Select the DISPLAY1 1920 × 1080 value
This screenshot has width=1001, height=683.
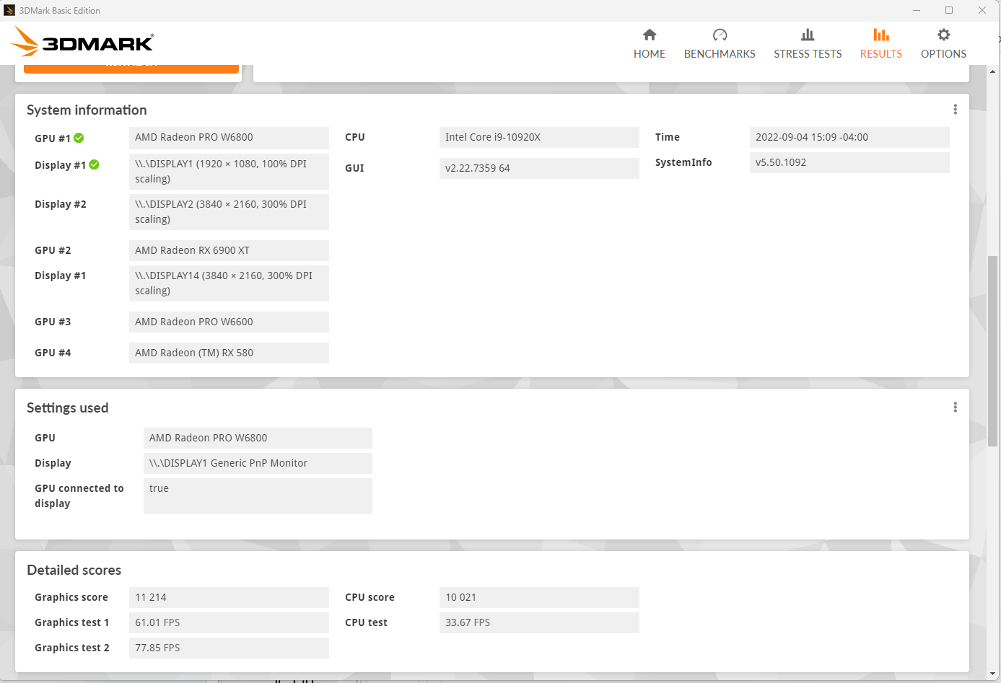(x=229, y=172)
